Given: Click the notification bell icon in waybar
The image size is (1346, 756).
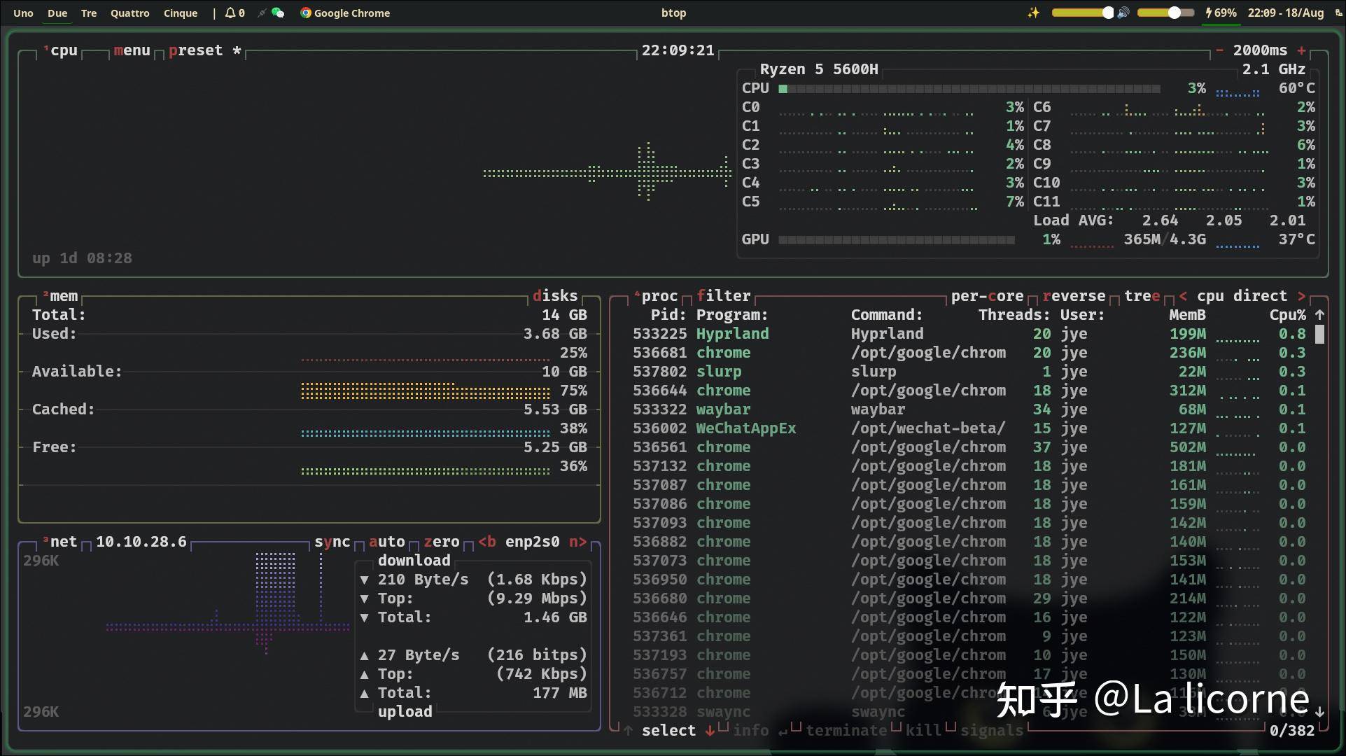Looking at the screenshot, I should point(230,13).
